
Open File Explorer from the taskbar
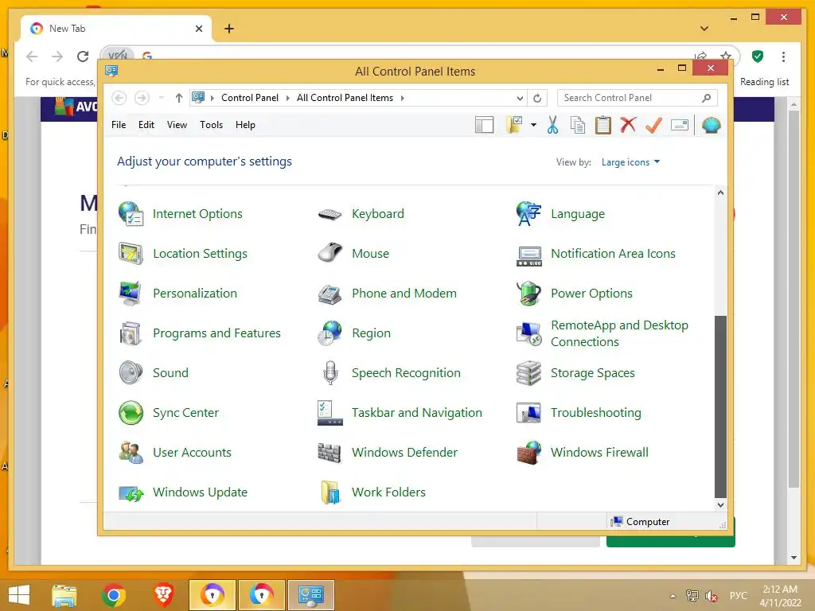point(64,595)
